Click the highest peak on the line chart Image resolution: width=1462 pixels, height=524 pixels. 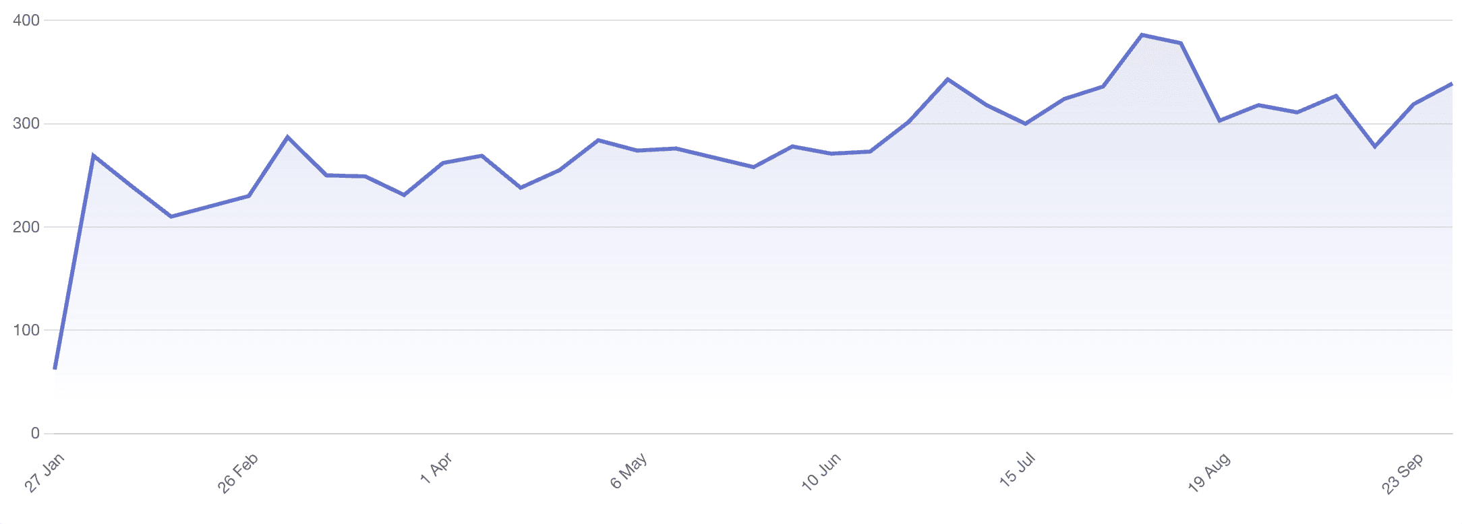point(1142,34)
